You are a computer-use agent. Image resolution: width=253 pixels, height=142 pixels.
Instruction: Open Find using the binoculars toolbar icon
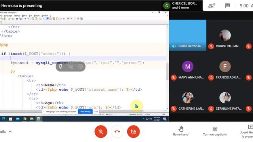click(17, 19)
